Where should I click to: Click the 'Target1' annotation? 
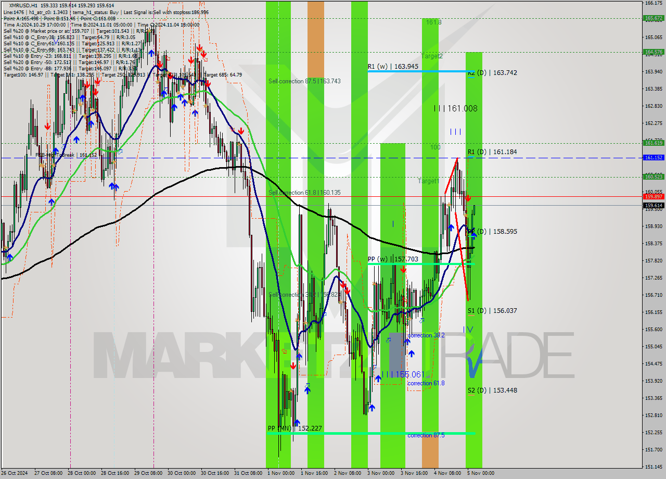click(x=429, y=181)
